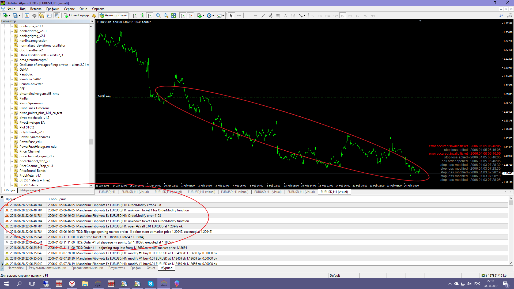Open the new chart dropdown arrow
The width and height of the screenshot is (514, 289).
(x=9, y=16)
